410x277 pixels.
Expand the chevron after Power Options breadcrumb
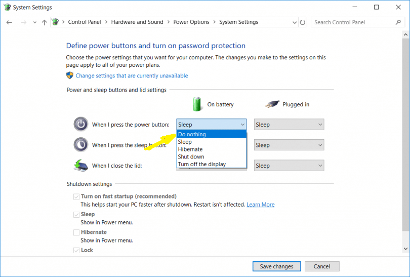point(215,22)
